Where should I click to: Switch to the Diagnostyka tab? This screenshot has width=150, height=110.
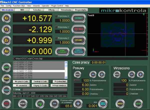click(80, 10)
